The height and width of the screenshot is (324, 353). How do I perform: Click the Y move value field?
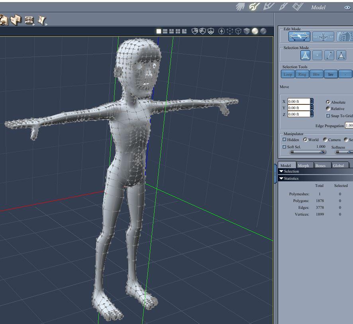[299, 108]
